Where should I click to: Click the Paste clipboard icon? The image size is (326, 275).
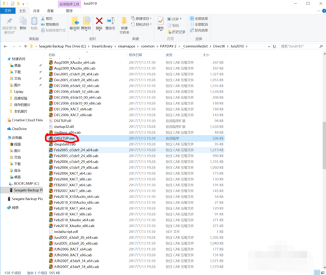(x=34, y=22)
